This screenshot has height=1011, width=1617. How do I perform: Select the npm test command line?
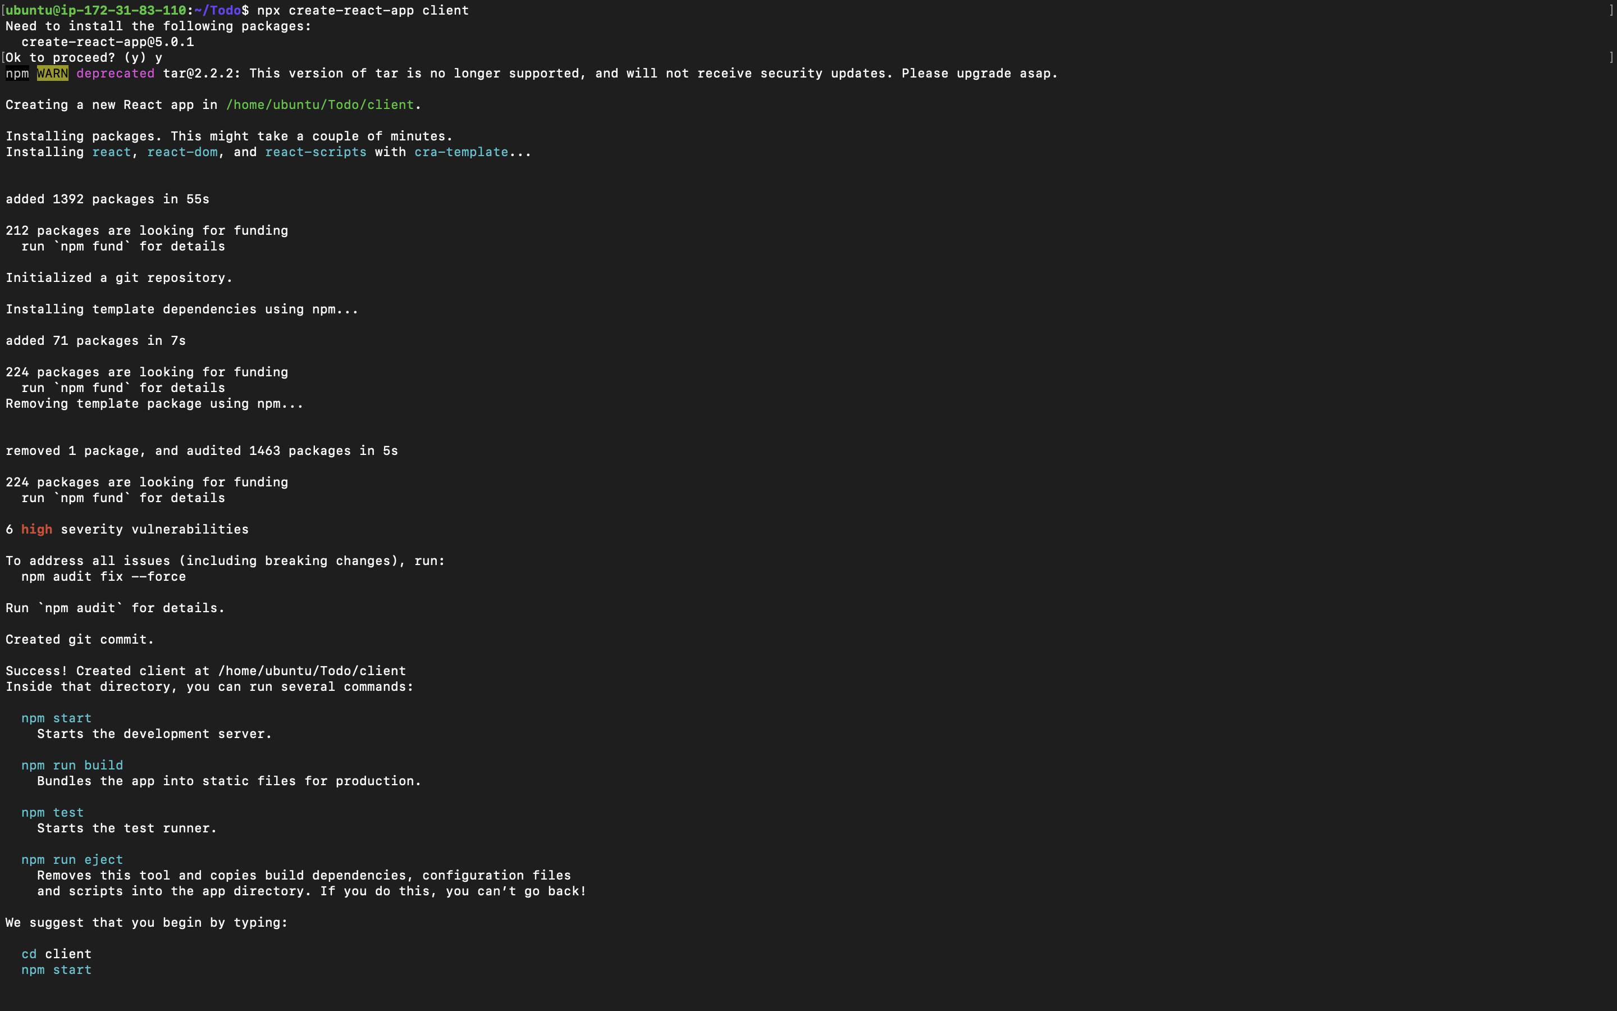tap(52, 812)
